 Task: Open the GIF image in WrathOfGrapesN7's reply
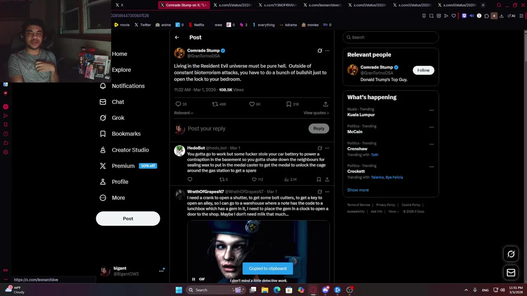[259, 252]
